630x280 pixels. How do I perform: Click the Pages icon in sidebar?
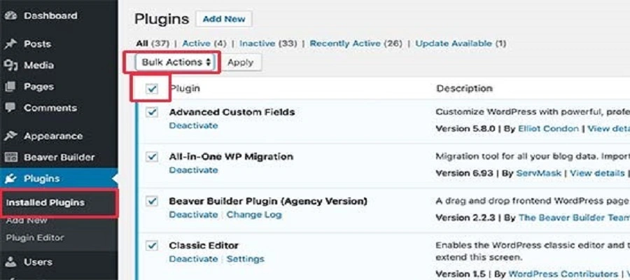(x=10, y=86)
